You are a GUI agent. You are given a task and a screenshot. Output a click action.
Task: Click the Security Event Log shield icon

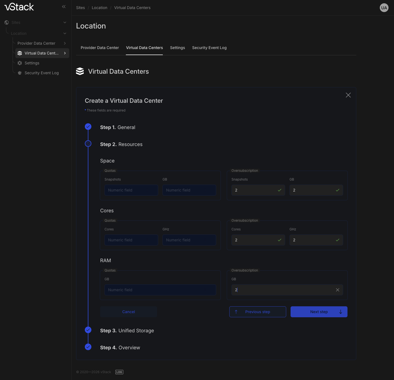coord(20,73)
